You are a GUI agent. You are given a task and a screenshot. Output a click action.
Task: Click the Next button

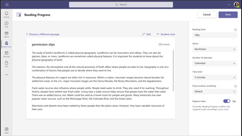(228, 15)
